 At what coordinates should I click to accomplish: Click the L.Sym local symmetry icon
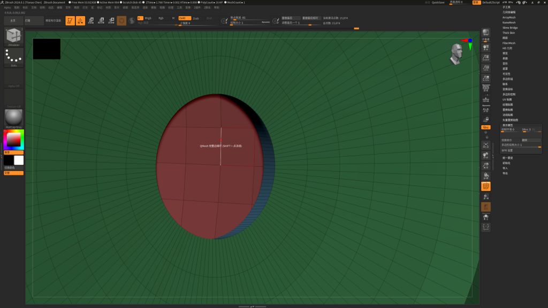click(486, 110)
